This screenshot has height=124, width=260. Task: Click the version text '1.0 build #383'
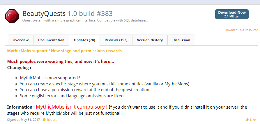point(90,14)
